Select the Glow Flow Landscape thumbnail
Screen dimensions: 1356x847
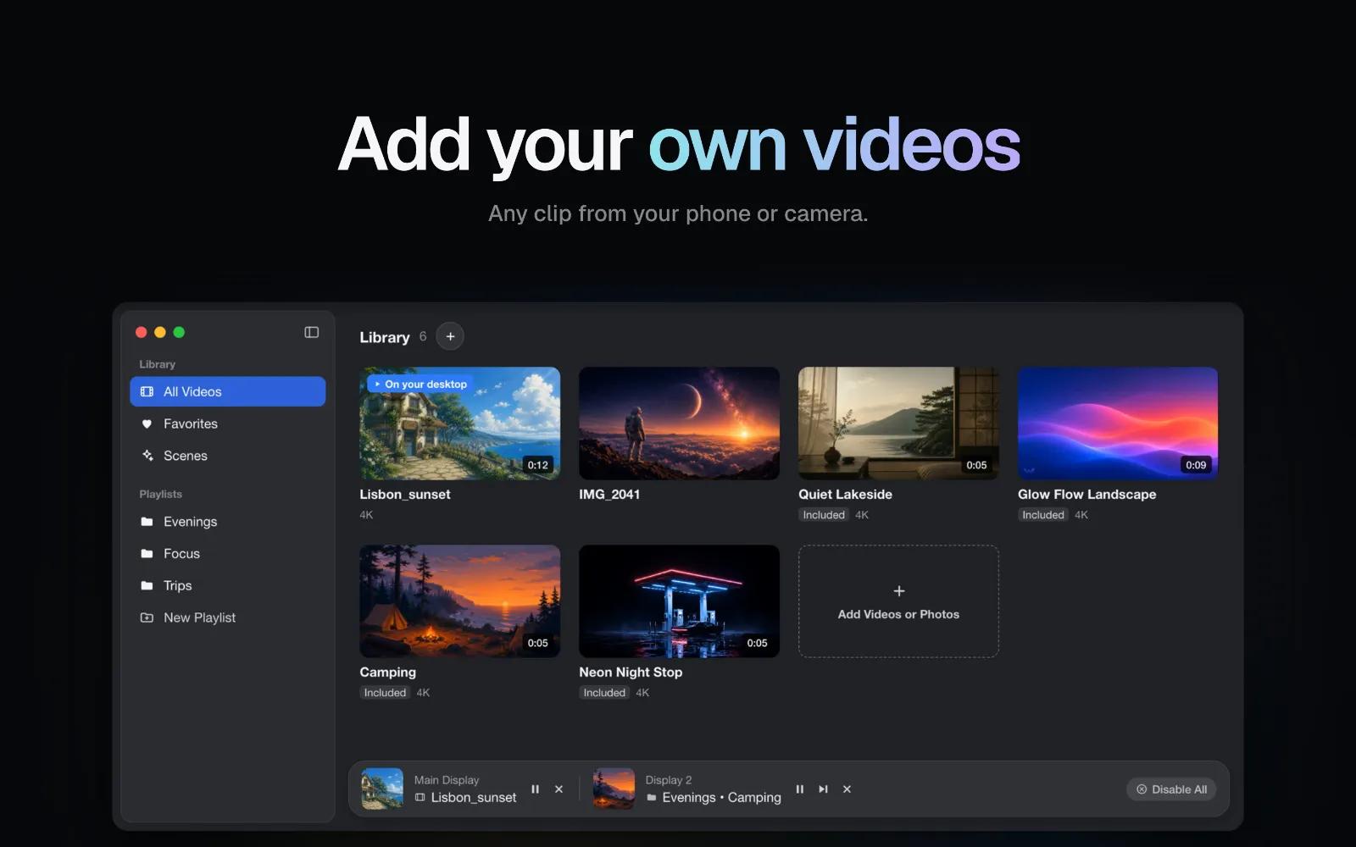point(1118,423)
